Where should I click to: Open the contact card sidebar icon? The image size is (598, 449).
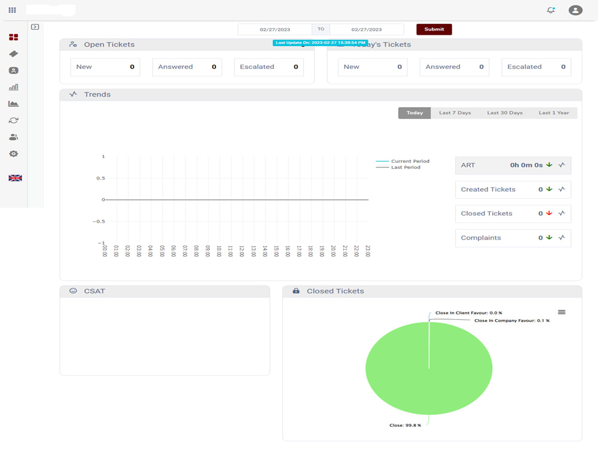[13, 70]
